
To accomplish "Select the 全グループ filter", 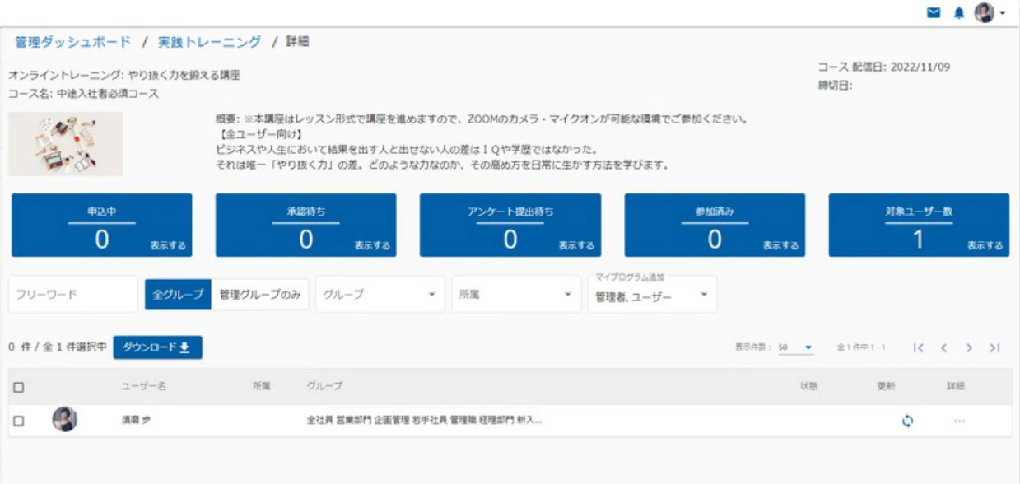I will click(x=178, y=294).
